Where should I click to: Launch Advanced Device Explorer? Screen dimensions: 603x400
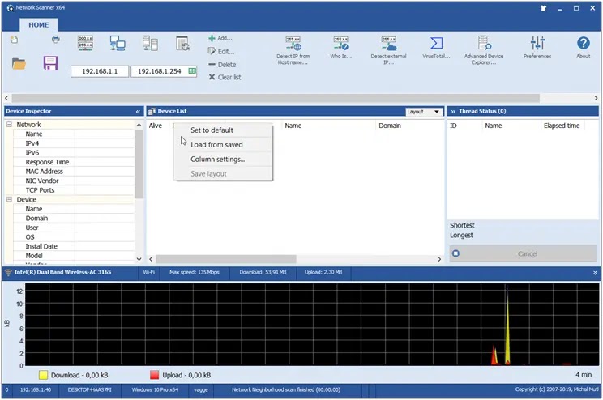click(484, 50)
